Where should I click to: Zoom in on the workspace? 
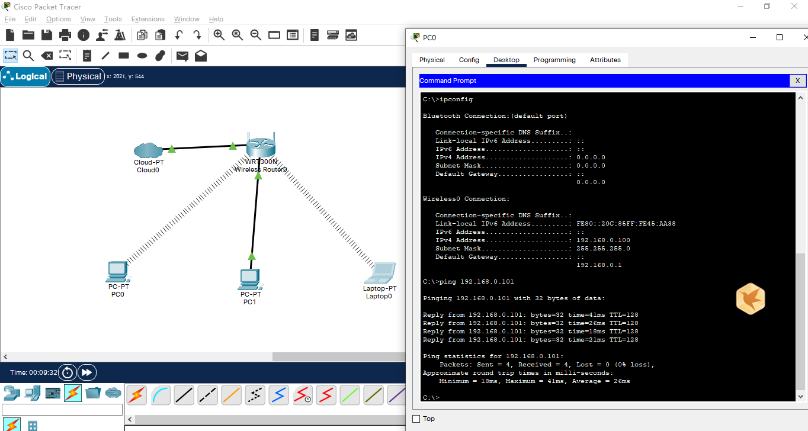[219, 35]
